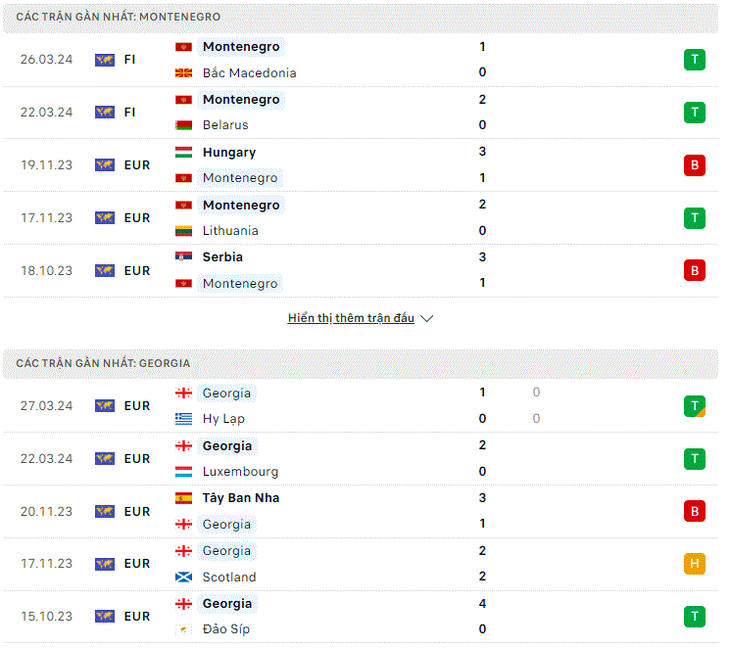Click the red B badge for Tây Ban Nha vs Georgia
This screenshot has width=731, height=649.
[694, 511]
